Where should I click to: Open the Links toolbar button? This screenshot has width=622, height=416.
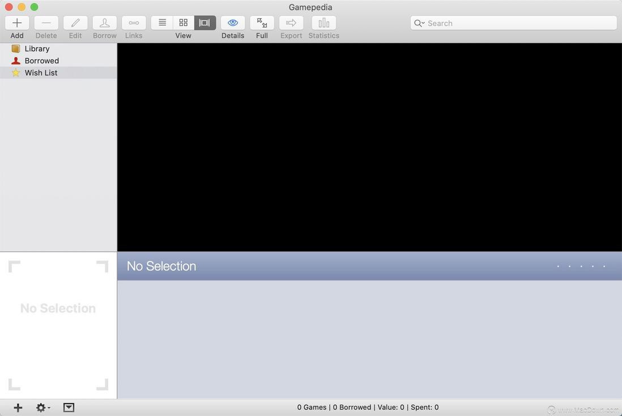(134, 23)
